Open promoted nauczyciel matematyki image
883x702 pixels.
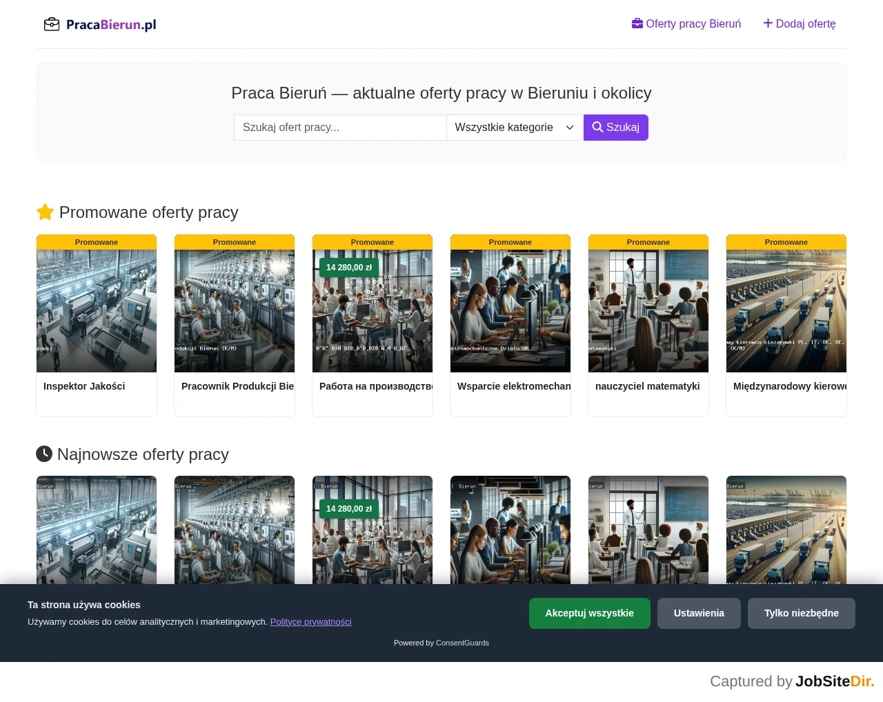coord(648,311)
